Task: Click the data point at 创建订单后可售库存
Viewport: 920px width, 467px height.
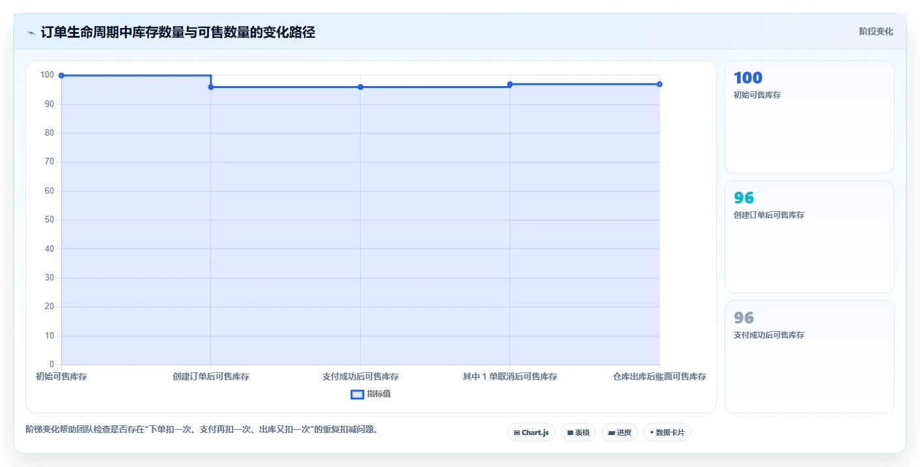Action: point(211,87)
